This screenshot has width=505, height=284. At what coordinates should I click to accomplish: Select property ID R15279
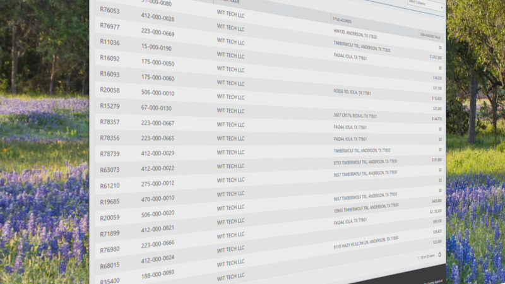pyautogui.click(x=109, y=106)
